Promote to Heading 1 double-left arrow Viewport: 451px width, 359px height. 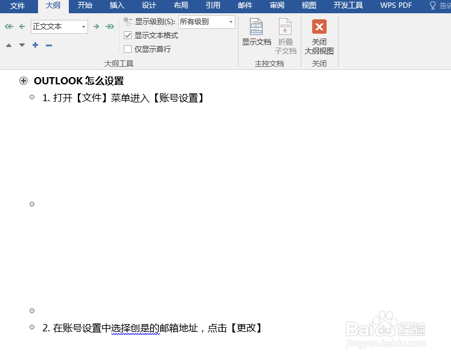(9, 27)
